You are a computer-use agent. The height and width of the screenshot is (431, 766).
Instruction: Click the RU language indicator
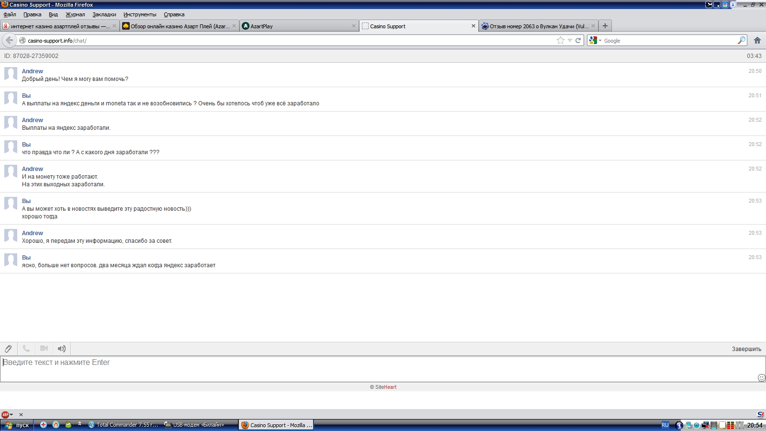(665, 425)
